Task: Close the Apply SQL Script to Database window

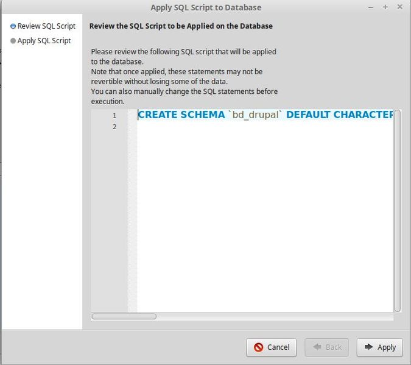Action: tap(399, 7)
